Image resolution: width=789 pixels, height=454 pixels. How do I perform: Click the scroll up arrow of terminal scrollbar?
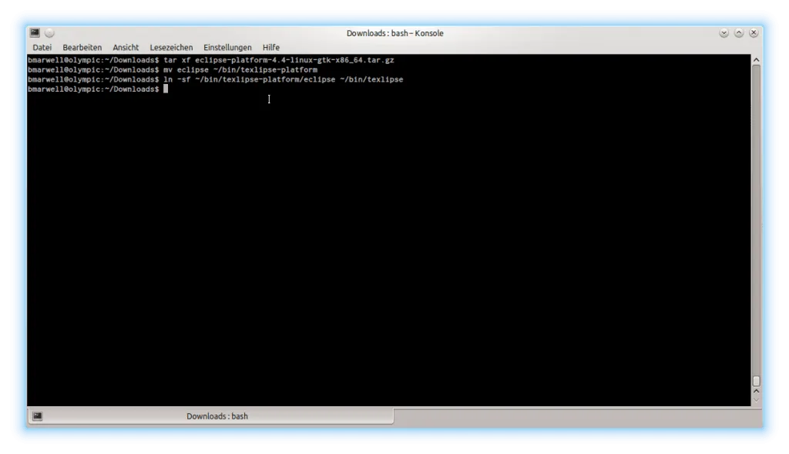[756, 59]
